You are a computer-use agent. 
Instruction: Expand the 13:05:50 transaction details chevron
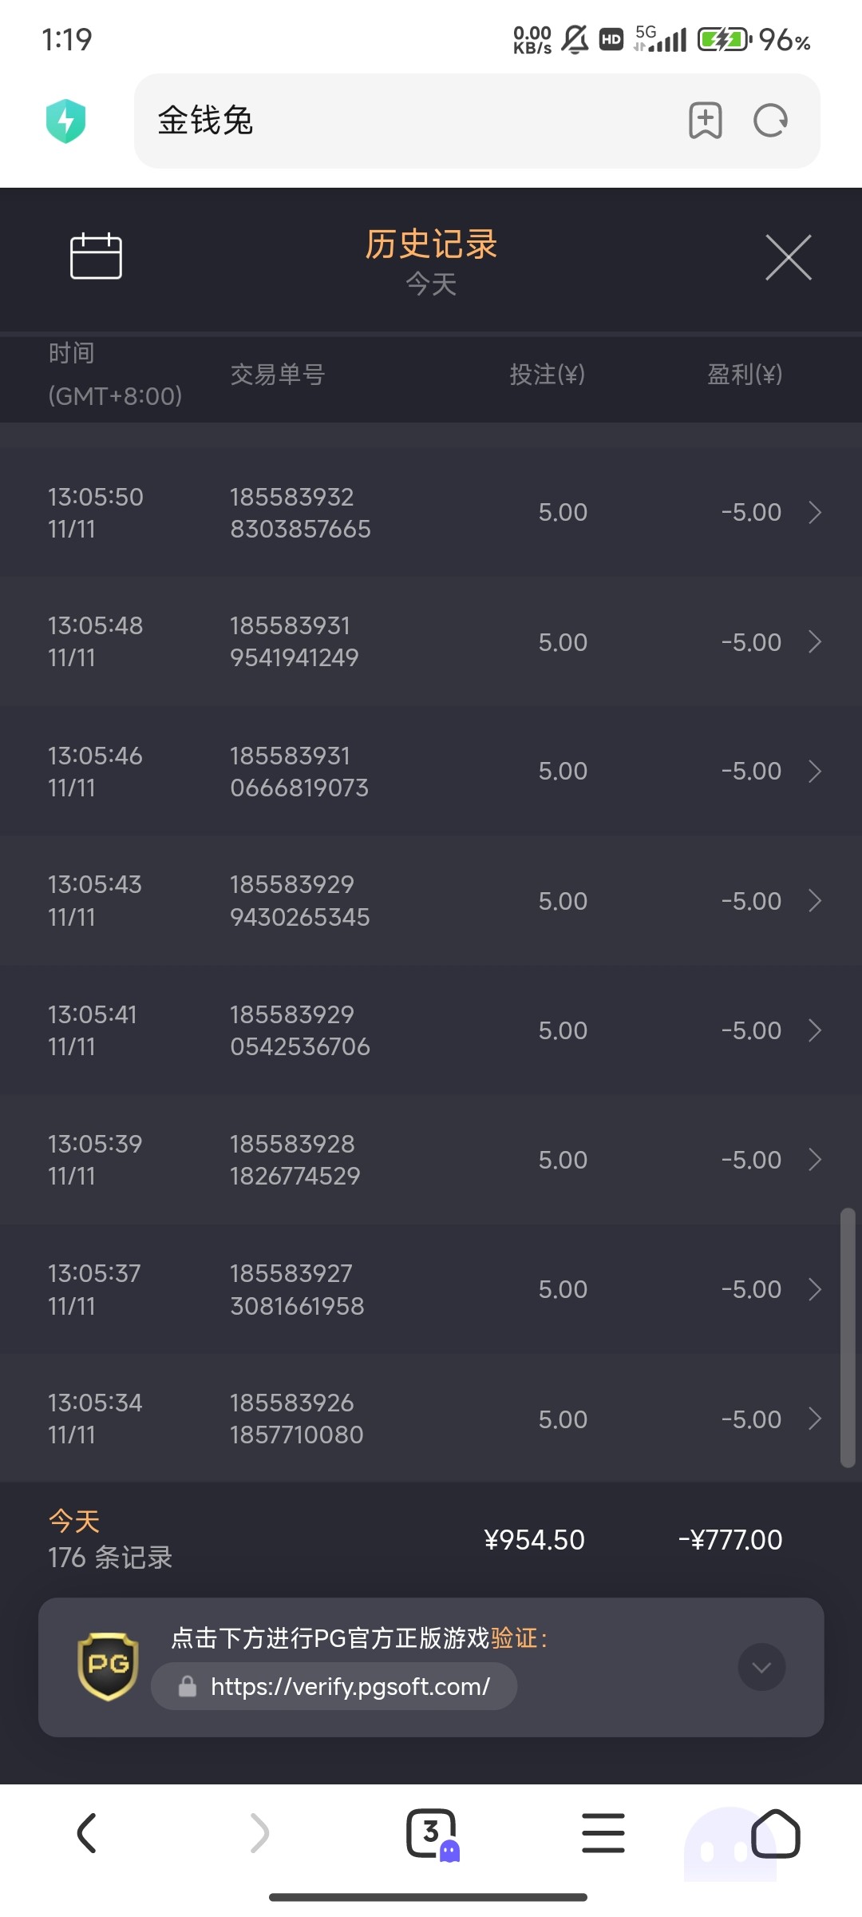[x=814, y=512]
